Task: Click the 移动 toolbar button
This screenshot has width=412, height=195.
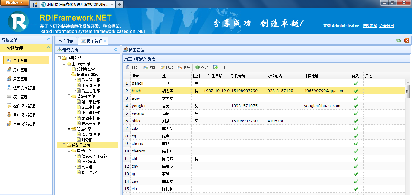Action: point(202,67)
